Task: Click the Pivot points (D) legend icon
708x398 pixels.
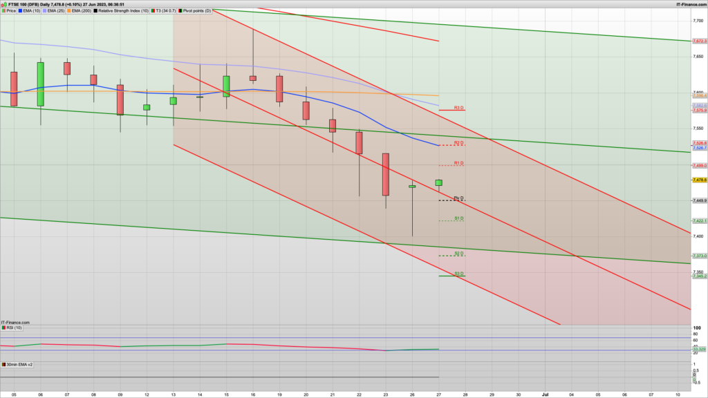Action: click(x=180, y=10)
